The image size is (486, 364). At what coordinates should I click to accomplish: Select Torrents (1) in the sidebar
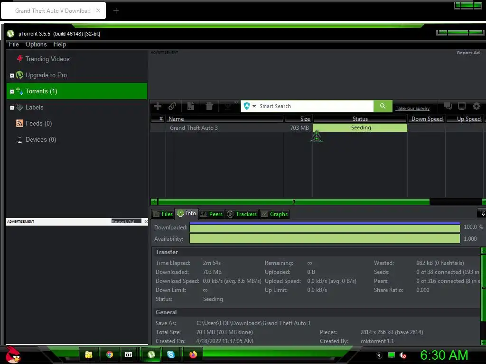[x=77, y=91]
